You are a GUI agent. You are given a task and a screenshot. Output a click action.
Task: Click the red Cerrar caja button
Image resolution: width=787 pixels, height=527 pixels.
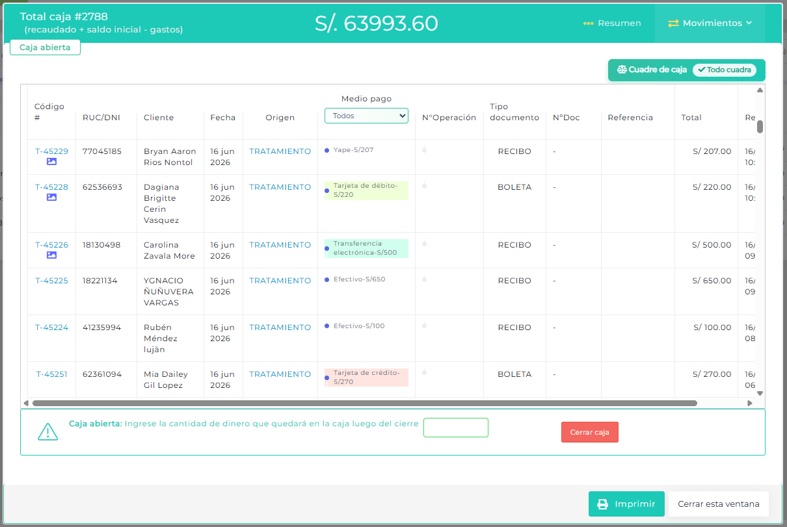point(590,432)
